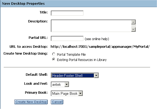Click the Description scrollbar down arrow
The height and width of the screenshot is (109, 157).
click(x=133, y=30)
